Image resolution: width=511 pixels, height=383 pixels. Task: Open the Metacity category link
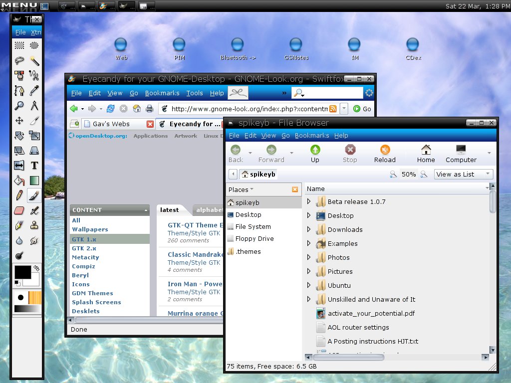(85, 257)
